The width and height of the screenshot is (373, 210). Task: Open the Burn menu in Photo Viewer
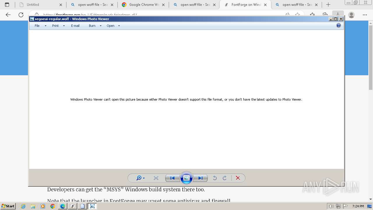click(x=92, y=26)
